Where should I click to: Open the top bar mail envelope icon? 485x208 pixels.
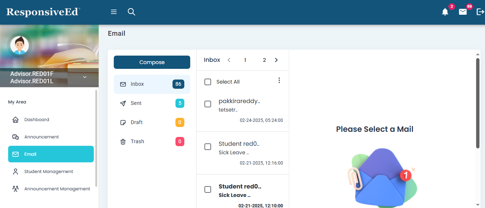tap(463, 12)
